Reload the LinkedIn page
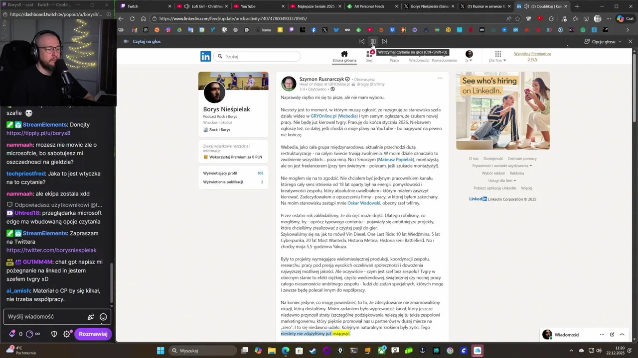The height and width of the screenshot is (358, 638). click(132, 18)
